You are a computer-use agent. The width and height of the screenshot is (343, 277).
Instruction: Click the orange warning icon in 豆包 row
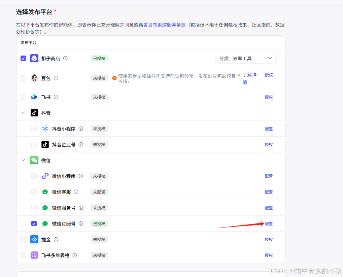tap(114, 78)
